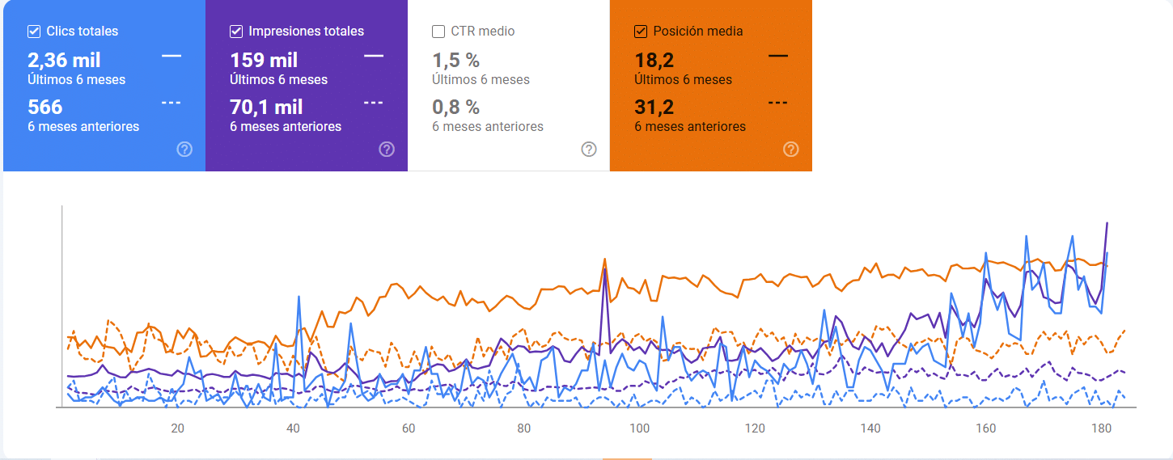Click help icon in Clics totales card
Image resolution: width=1173 pixels, height=460 pixels.
coord(184,150)
